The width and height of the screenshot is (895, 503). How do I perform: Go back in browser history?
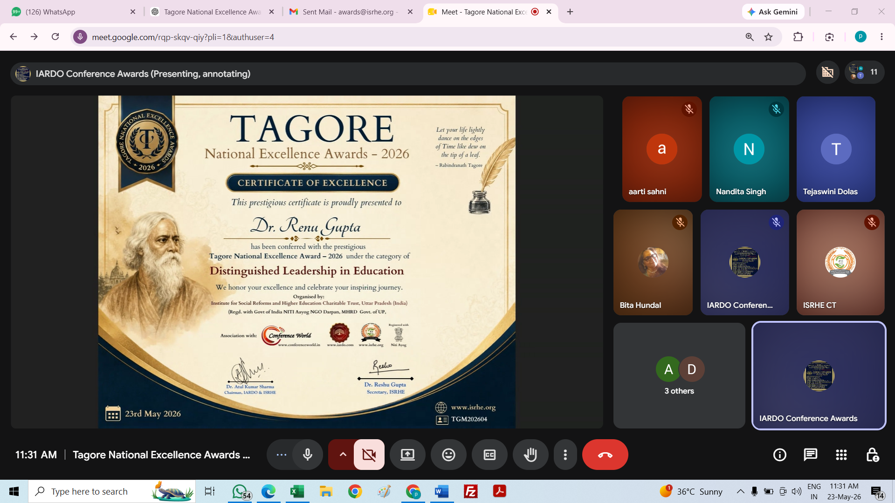point(14,37)
